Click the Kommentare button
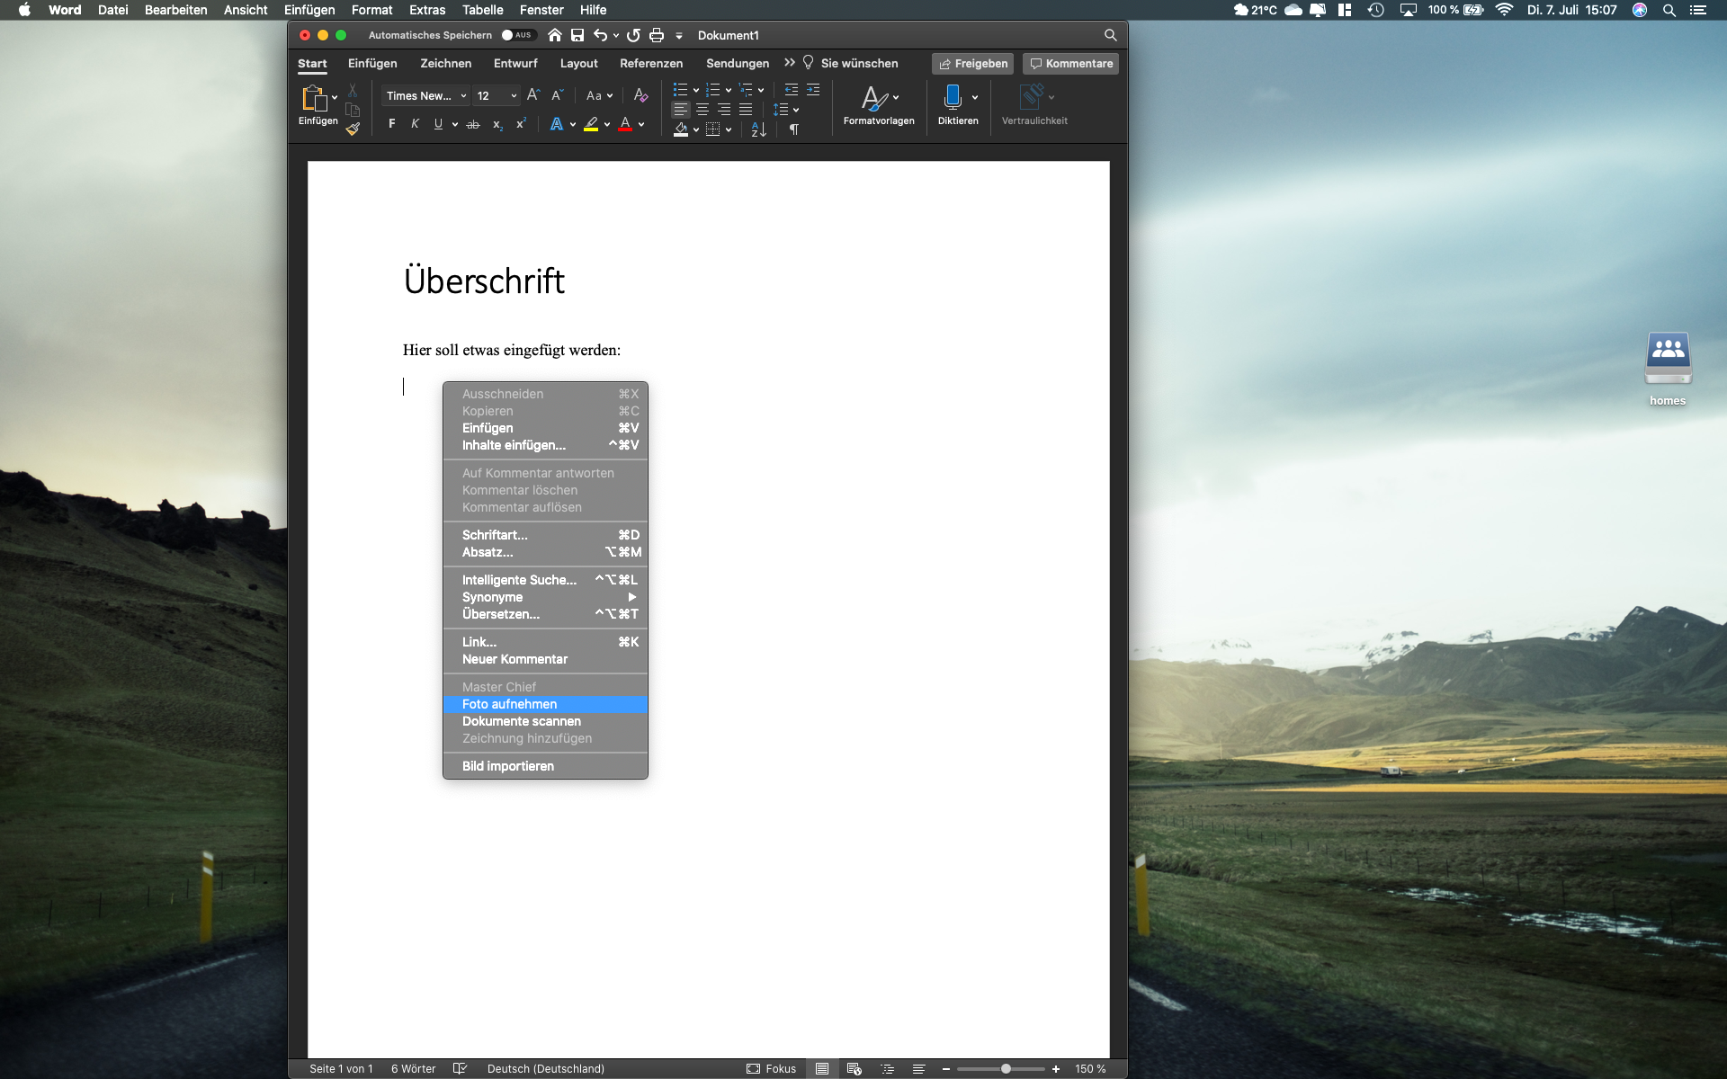1727x1079 pixels. point(1070,63)
